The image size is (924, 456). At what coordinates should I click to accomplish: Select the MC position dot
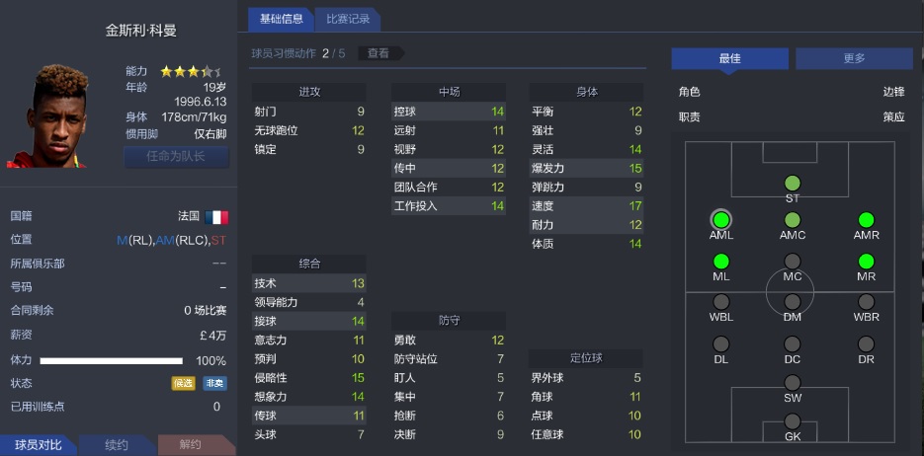pyautogui.click(x=793, y=262)
